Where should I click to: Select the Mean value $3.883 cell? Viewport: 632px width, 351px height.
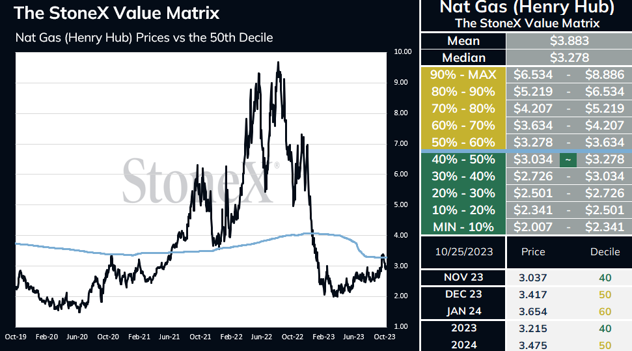click(x=569, y=41)
